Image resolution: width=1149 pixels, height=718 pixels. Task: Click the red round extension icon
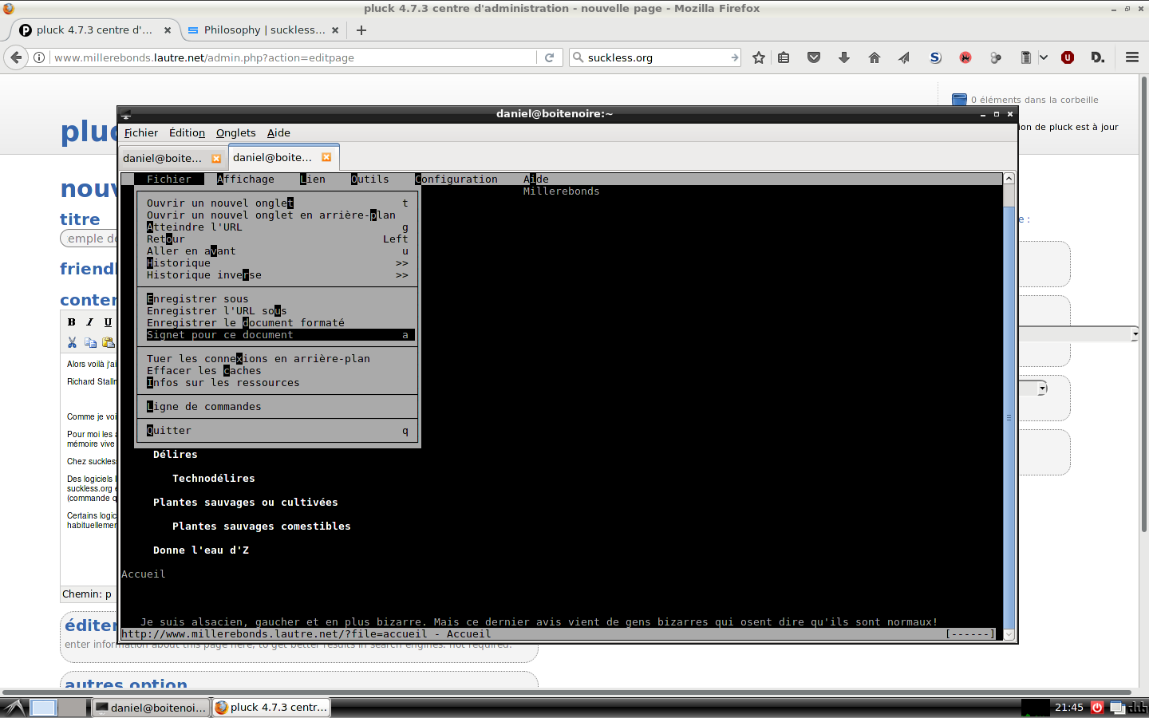(965, 57)
